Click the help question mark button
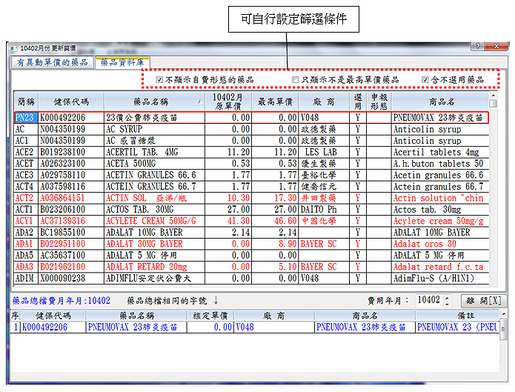Viewport: 515px width, 392px height. pyautogui.click(x=480, y=46)
